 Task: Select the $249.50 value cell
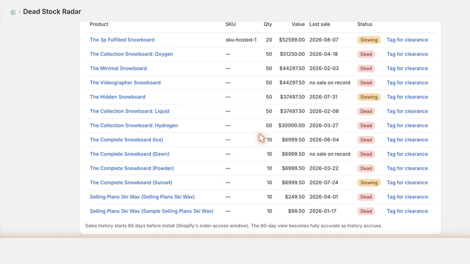(x=295, y=197)
